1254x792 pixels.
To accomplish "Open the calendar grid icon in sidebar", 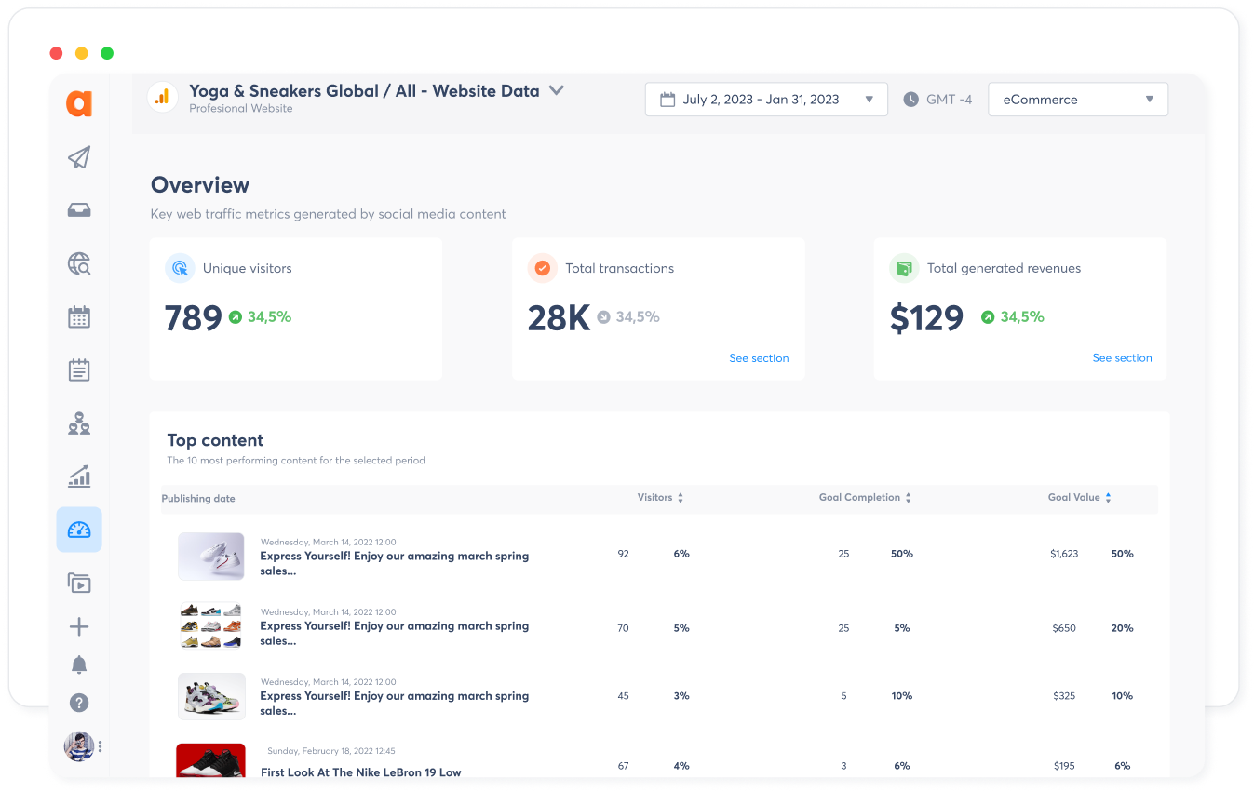I will (x=79, y=317).
